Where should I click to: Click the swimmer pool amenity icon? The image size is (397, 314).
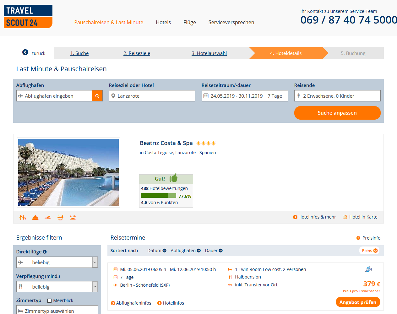(48, 217)
